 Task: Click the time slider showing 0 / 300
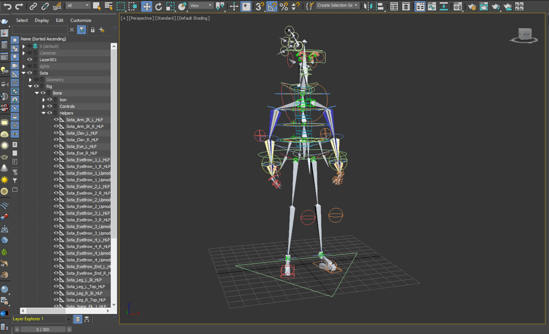43,329
